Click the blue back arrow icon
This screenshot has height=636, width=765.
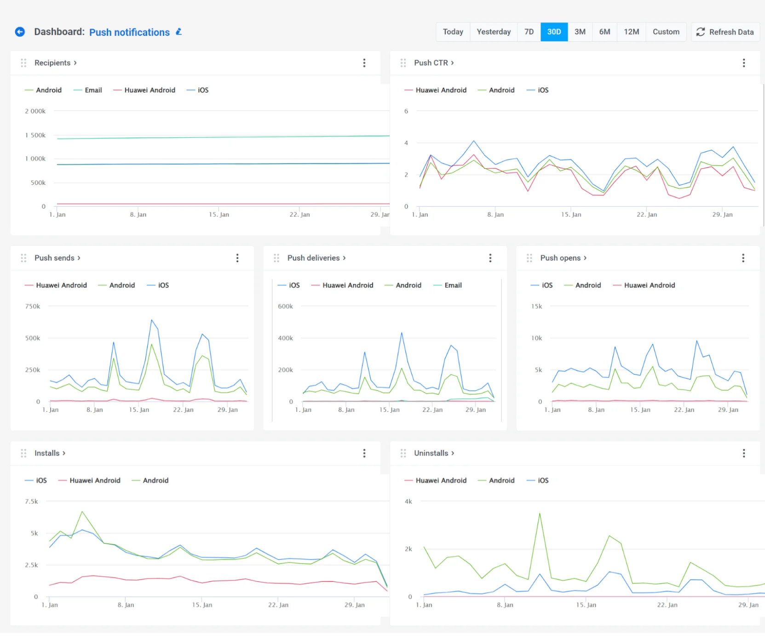point(20,32)
